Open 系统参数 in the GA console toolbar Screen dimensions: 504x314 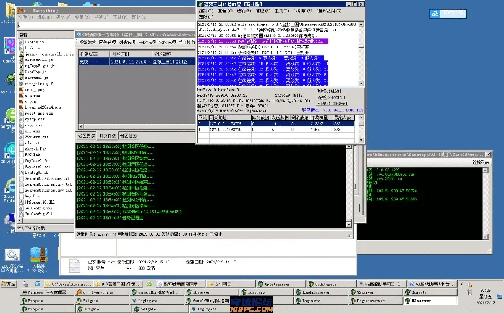coord(87,42)
